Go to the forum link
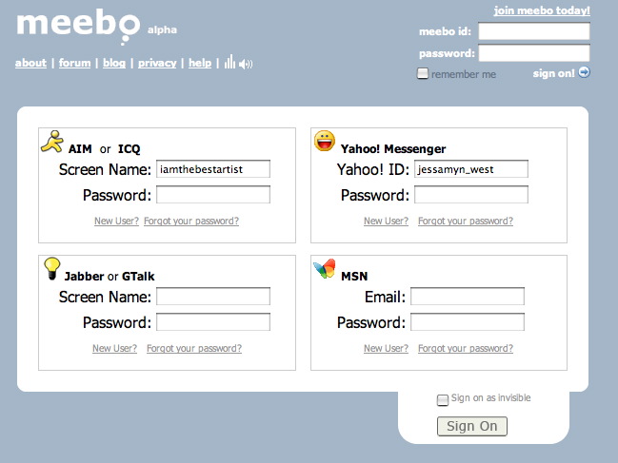Image resolution: width=618 pixels, height=463 pixels. pos(74,64)
